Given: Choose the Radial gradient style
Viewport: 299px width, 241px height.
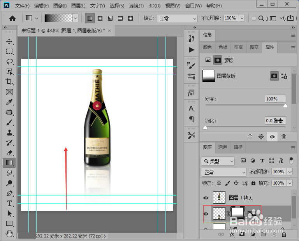Looking at the screenshot, I should tap(100, 18).
